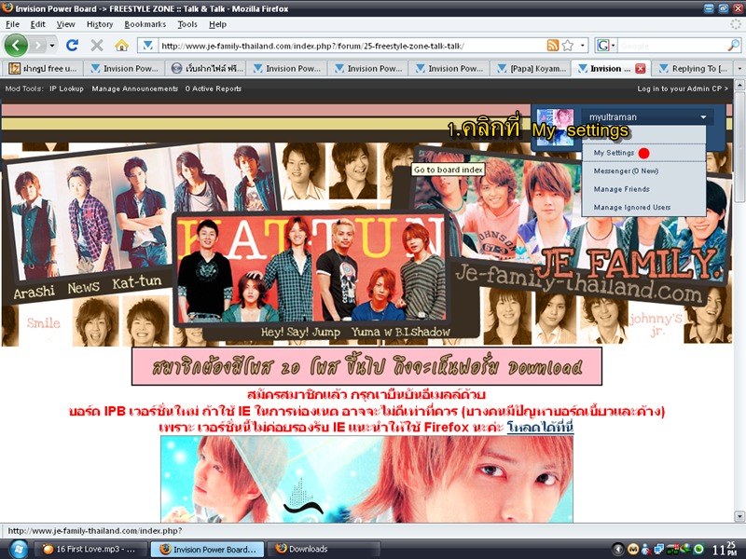
Task: Bookmark this page with the star icon
Action: point(568,46)
